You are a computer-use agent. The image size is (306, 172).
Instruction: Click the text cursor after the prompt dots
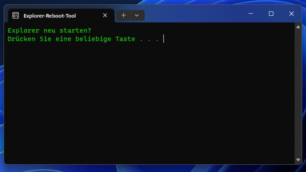(x=164, y=39)
